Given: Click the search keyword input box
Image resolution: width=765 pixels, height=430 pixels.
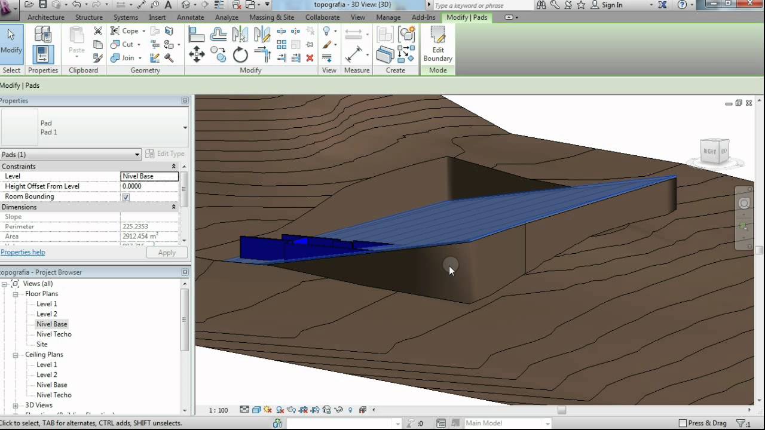Looking at the screenshot, I should tap(482, 5).
